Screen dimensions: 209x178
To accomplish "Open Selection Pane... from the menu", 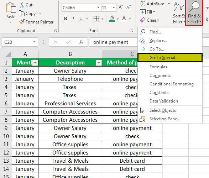I will [170, 119].
